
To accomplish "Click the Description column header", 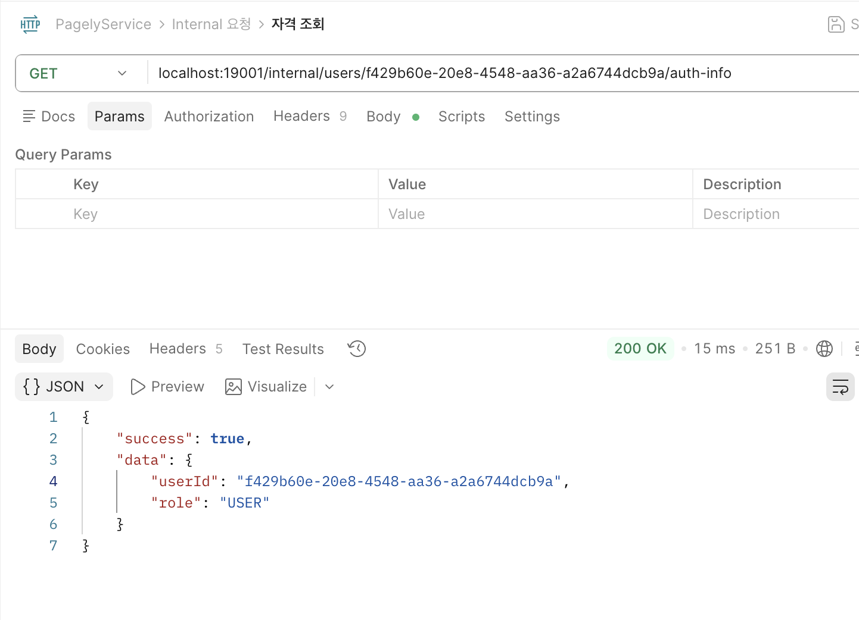I will point(742,184).
